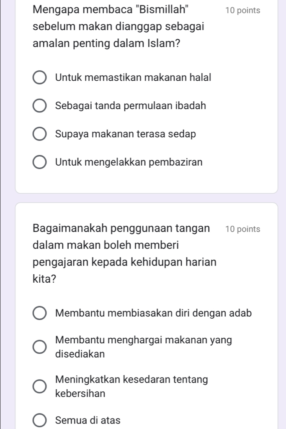
Task: Click the 'Untuk mengelakkan pembaziran' option label
Action: click(x=129, y=163)
